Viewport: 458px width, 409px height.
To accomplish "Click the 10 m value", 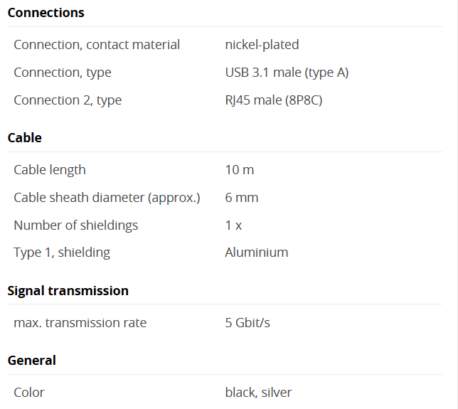I will 240,170.
